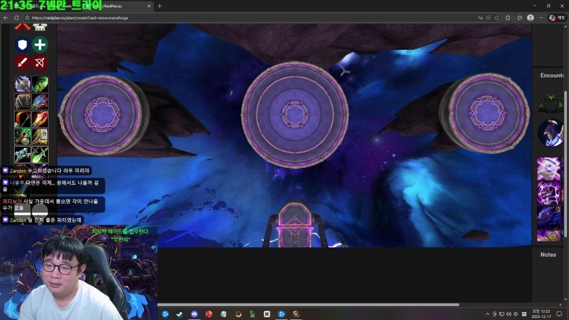The width and height of the screenshot is (569, 320).
Task: Select the purple fist boss ability icon
Action: click(549, 193)
